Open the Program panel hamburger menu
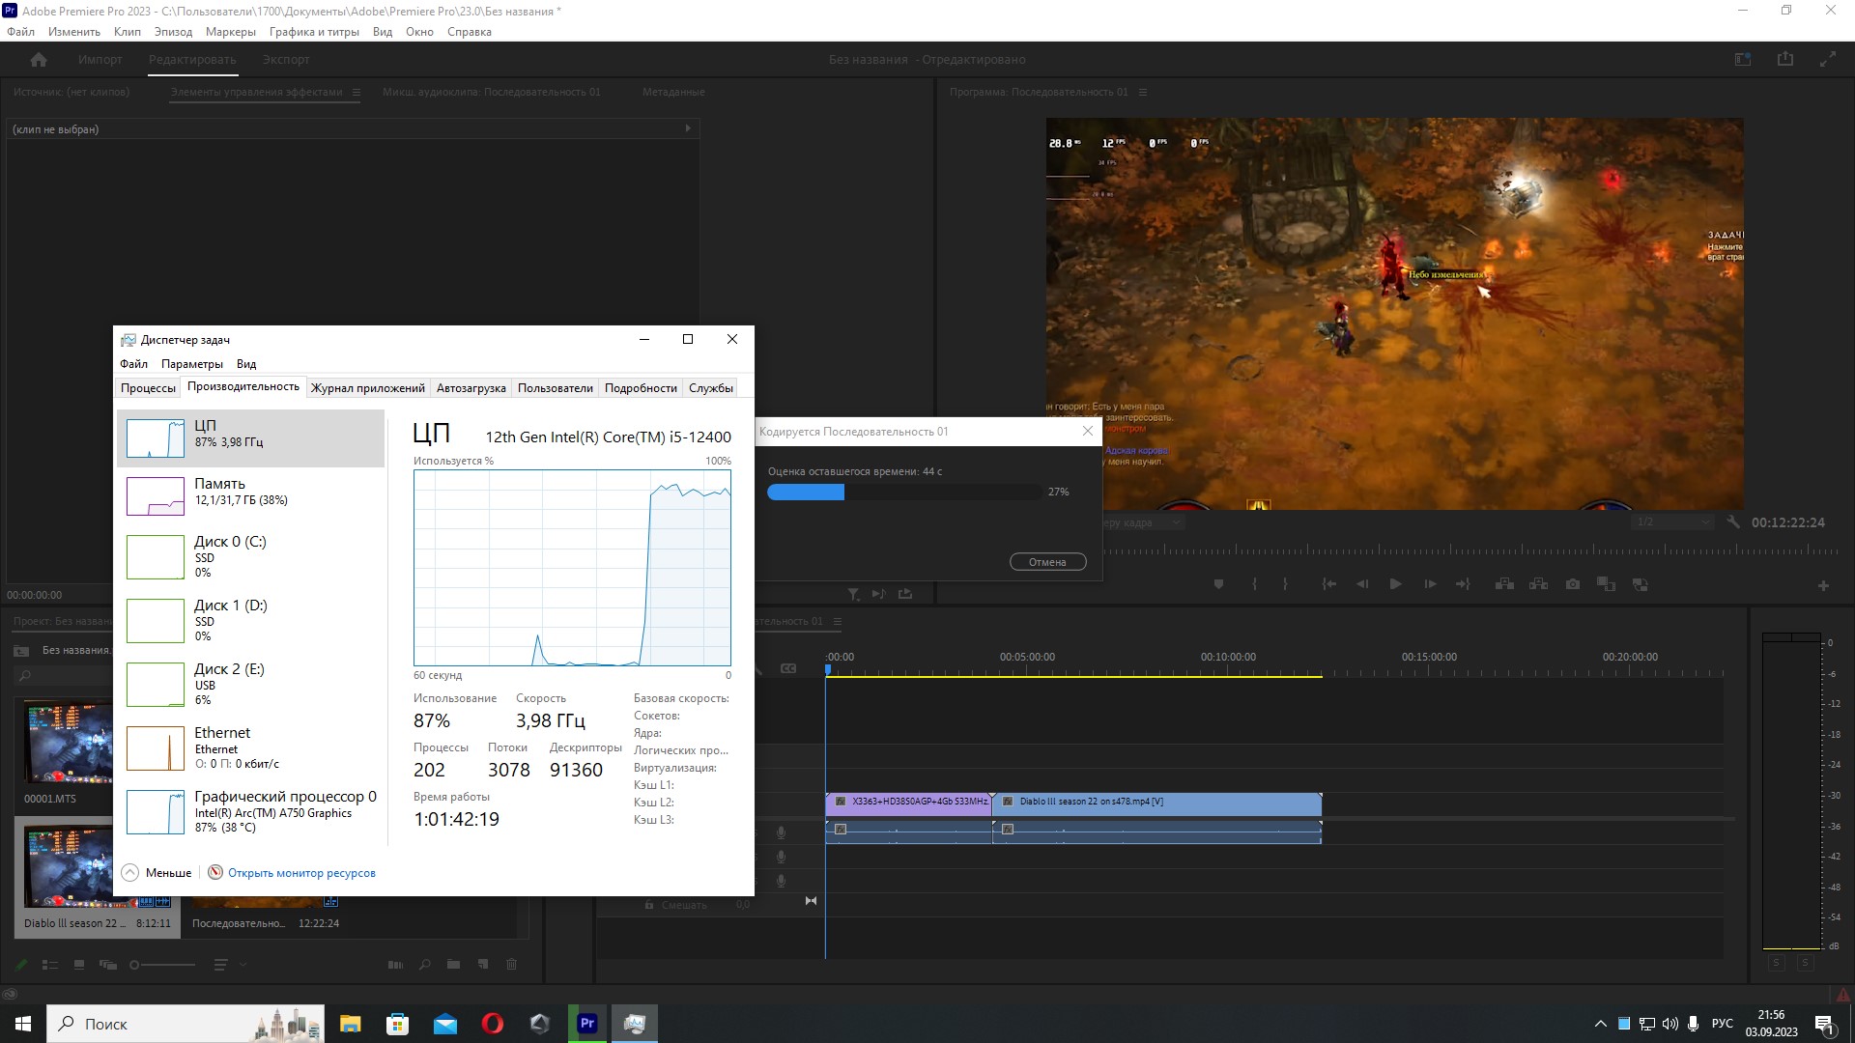This screenshot has width=1855, height=1043. pos(1143,93)
